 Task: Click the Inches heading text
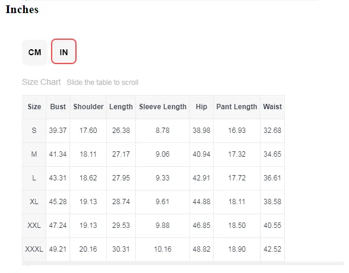pyautogui.click(x=22, y=9)
